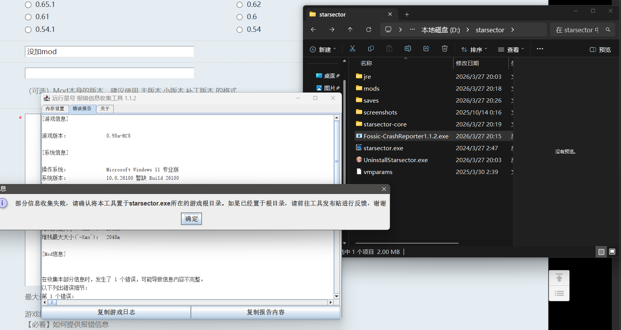Image resolution: width=621 pixels, height=330 pixels.
Task: Select Fossic-CrashReporter1.1.2.exe file row
Action: pyautogui.click(x=434, y=136)
